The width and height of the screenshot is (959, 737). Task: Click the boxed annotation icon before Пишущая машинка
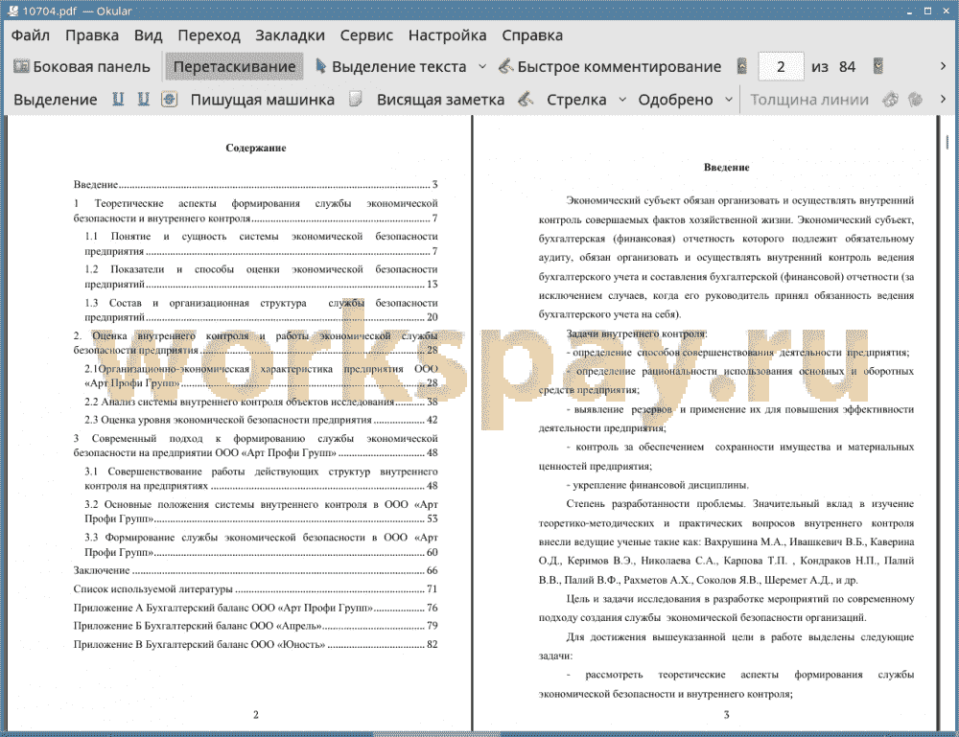170,99
